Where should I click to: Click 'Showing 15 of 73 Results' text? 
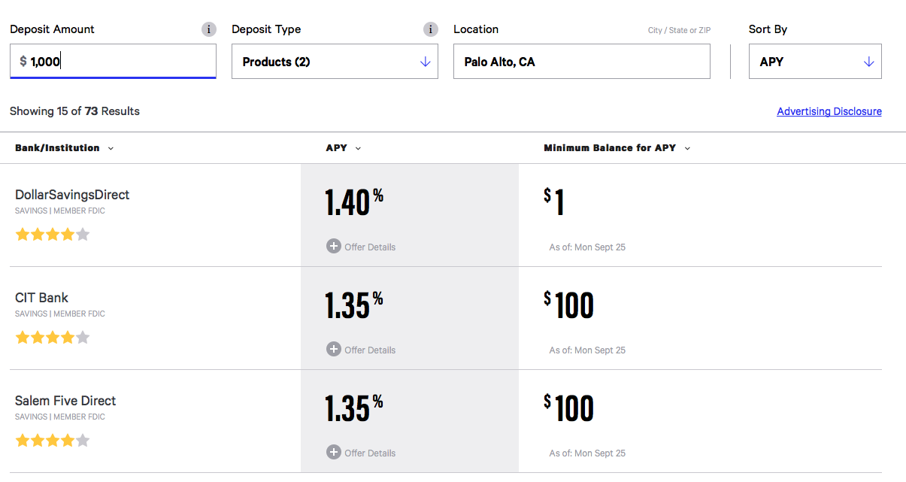pos(75,111)
